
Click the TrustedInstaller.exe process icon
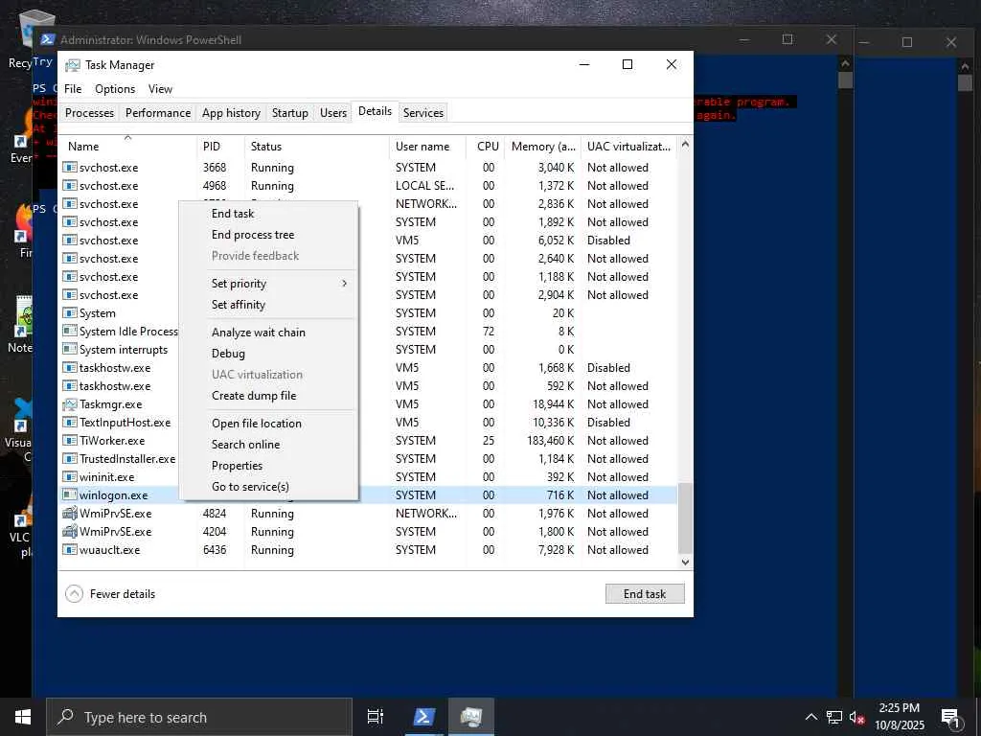click(69, 459)
